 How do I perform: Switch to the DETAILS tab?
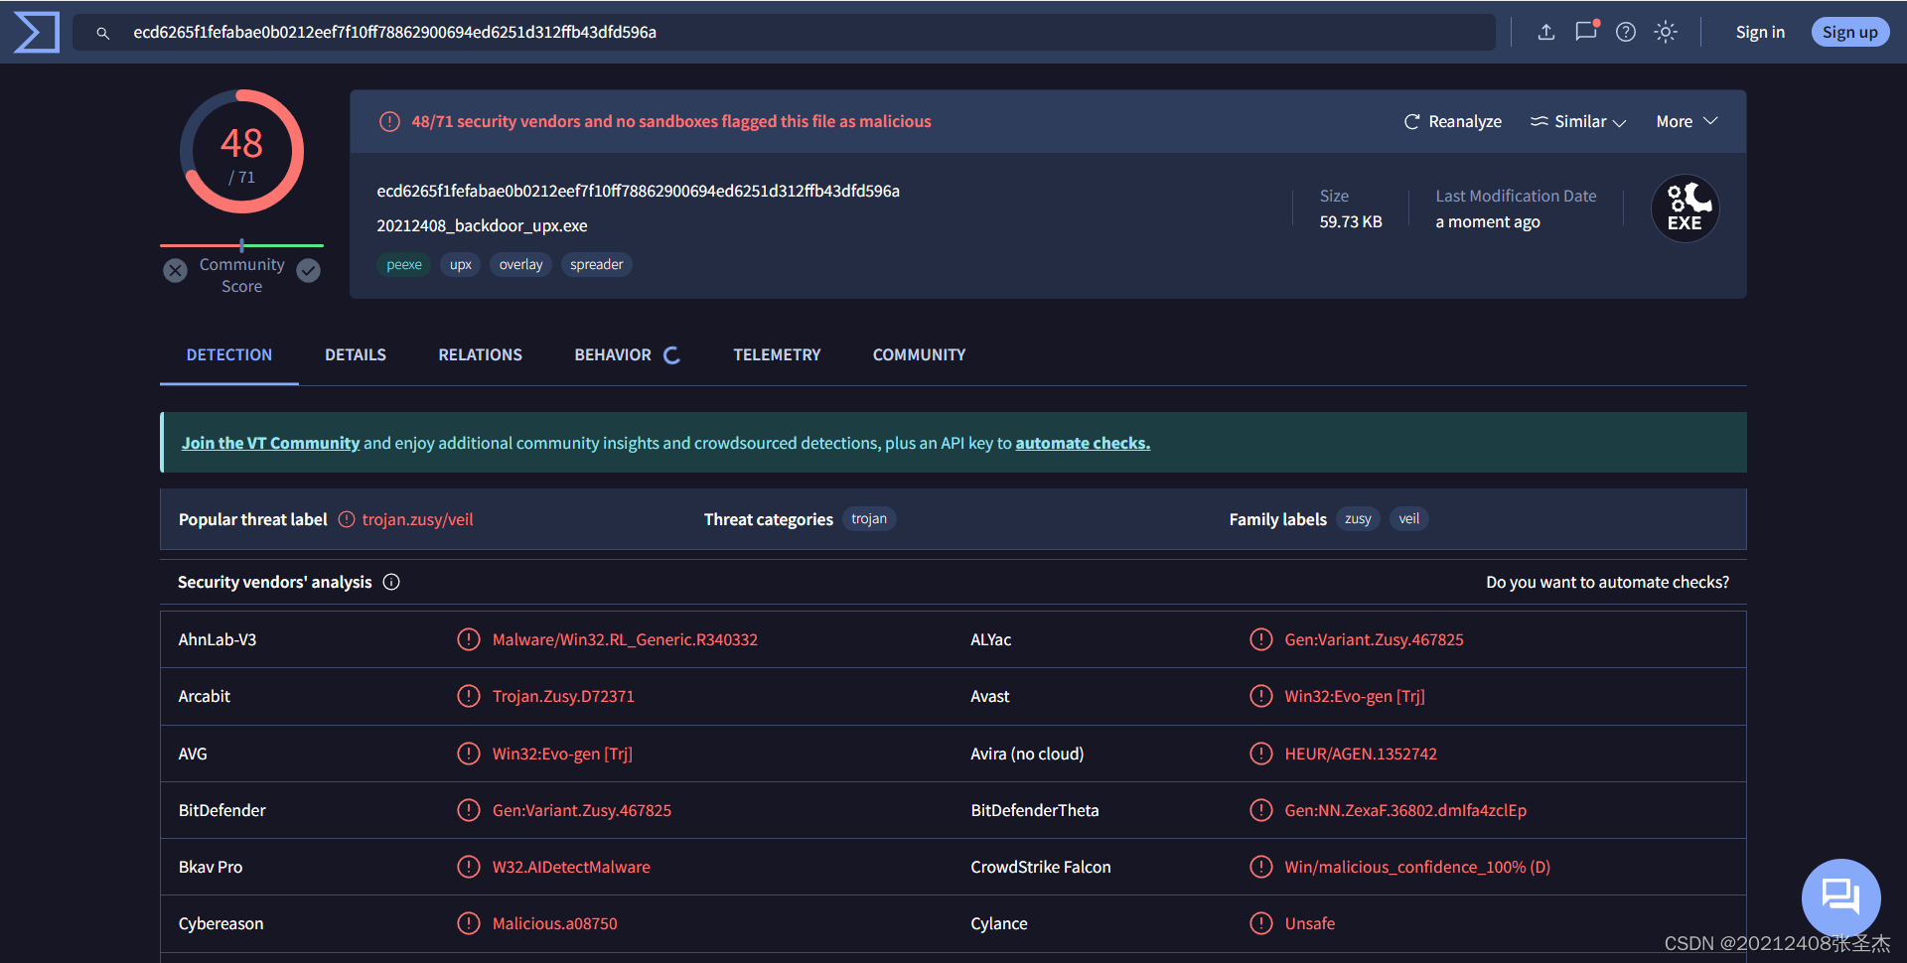pos(356,354)
